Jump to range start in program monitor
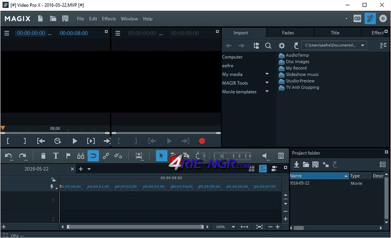Image resolution: width=391 pixels, height=238 pixels. click(x=41, y=141)
